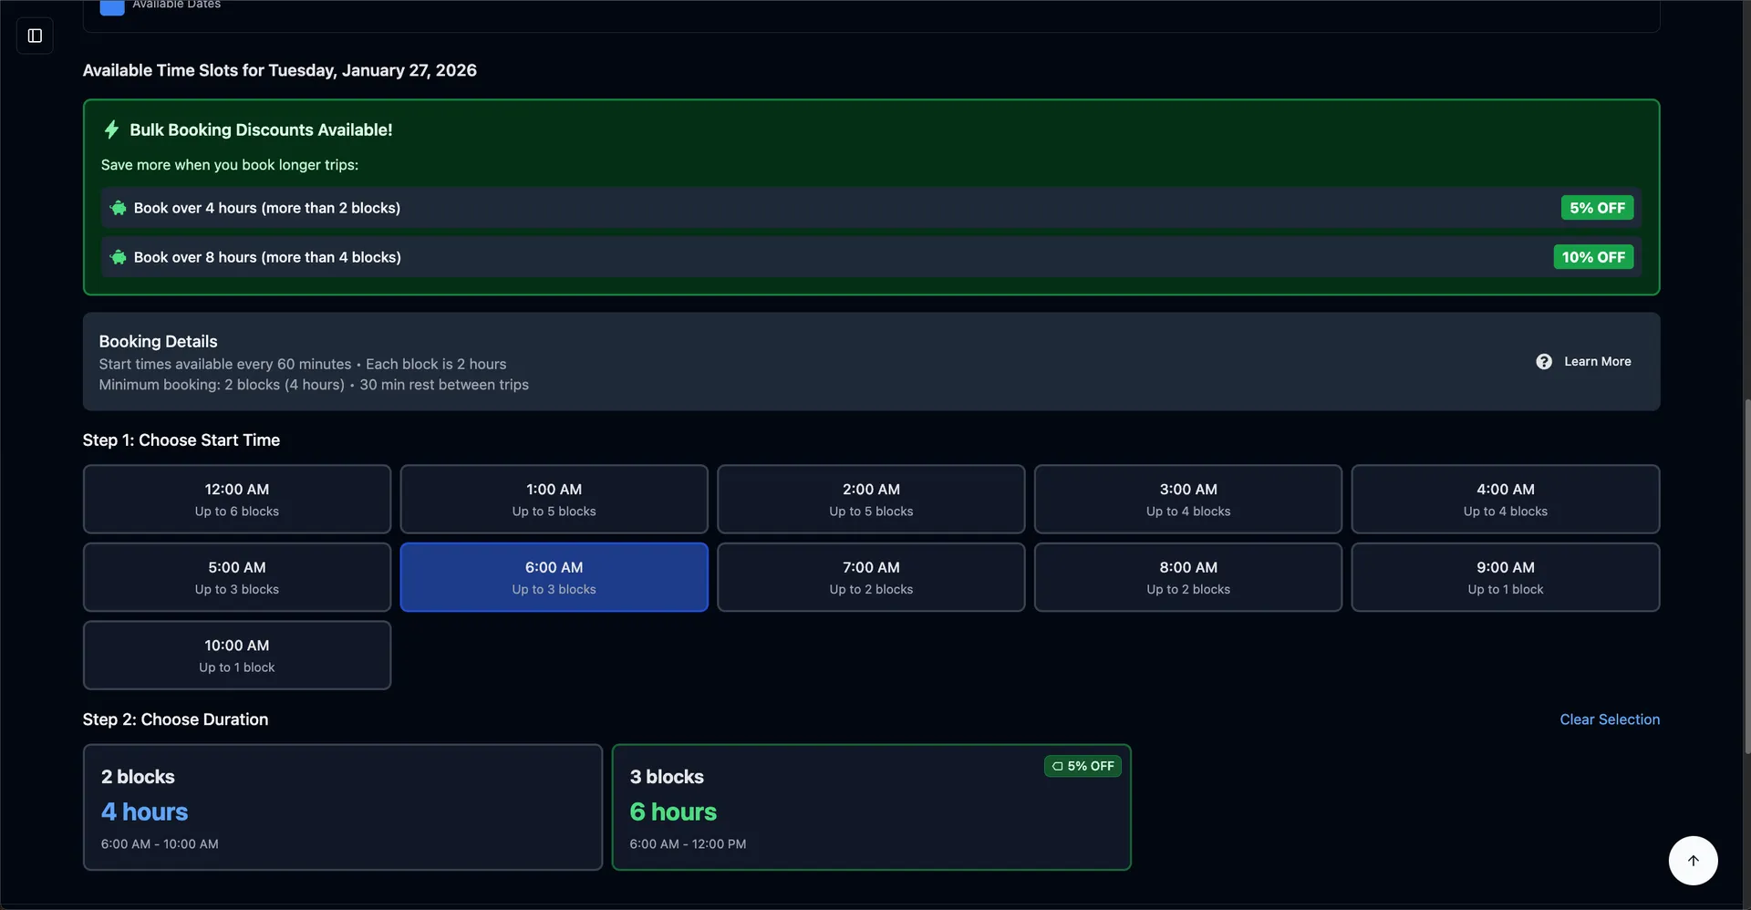
Task: Toggle the left sidebar panel
Action: pyautogui.click(x=35, y=36)
